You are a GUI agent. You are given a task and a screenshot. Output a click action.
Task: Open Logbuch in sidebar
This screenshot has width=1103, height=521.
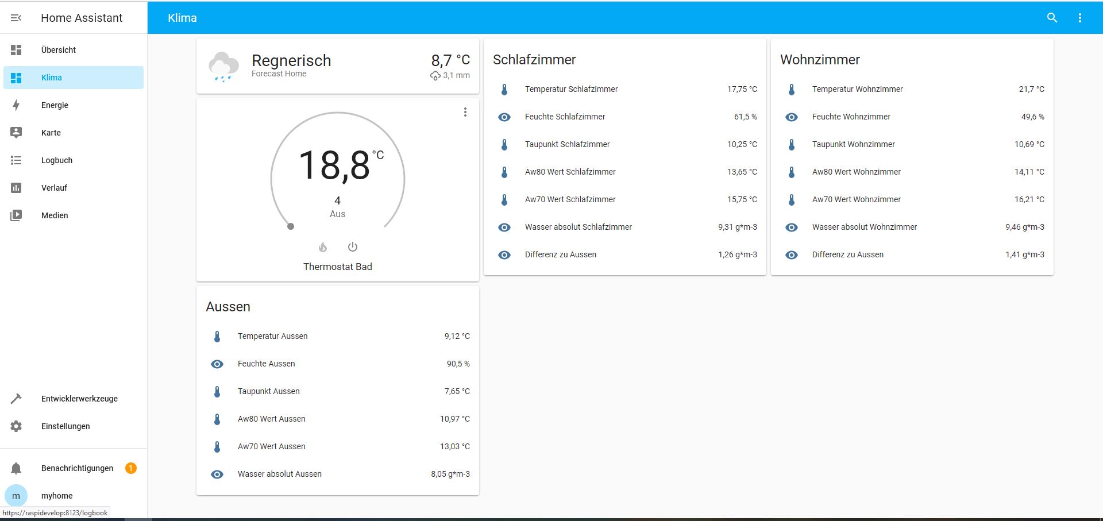point(74,160)
